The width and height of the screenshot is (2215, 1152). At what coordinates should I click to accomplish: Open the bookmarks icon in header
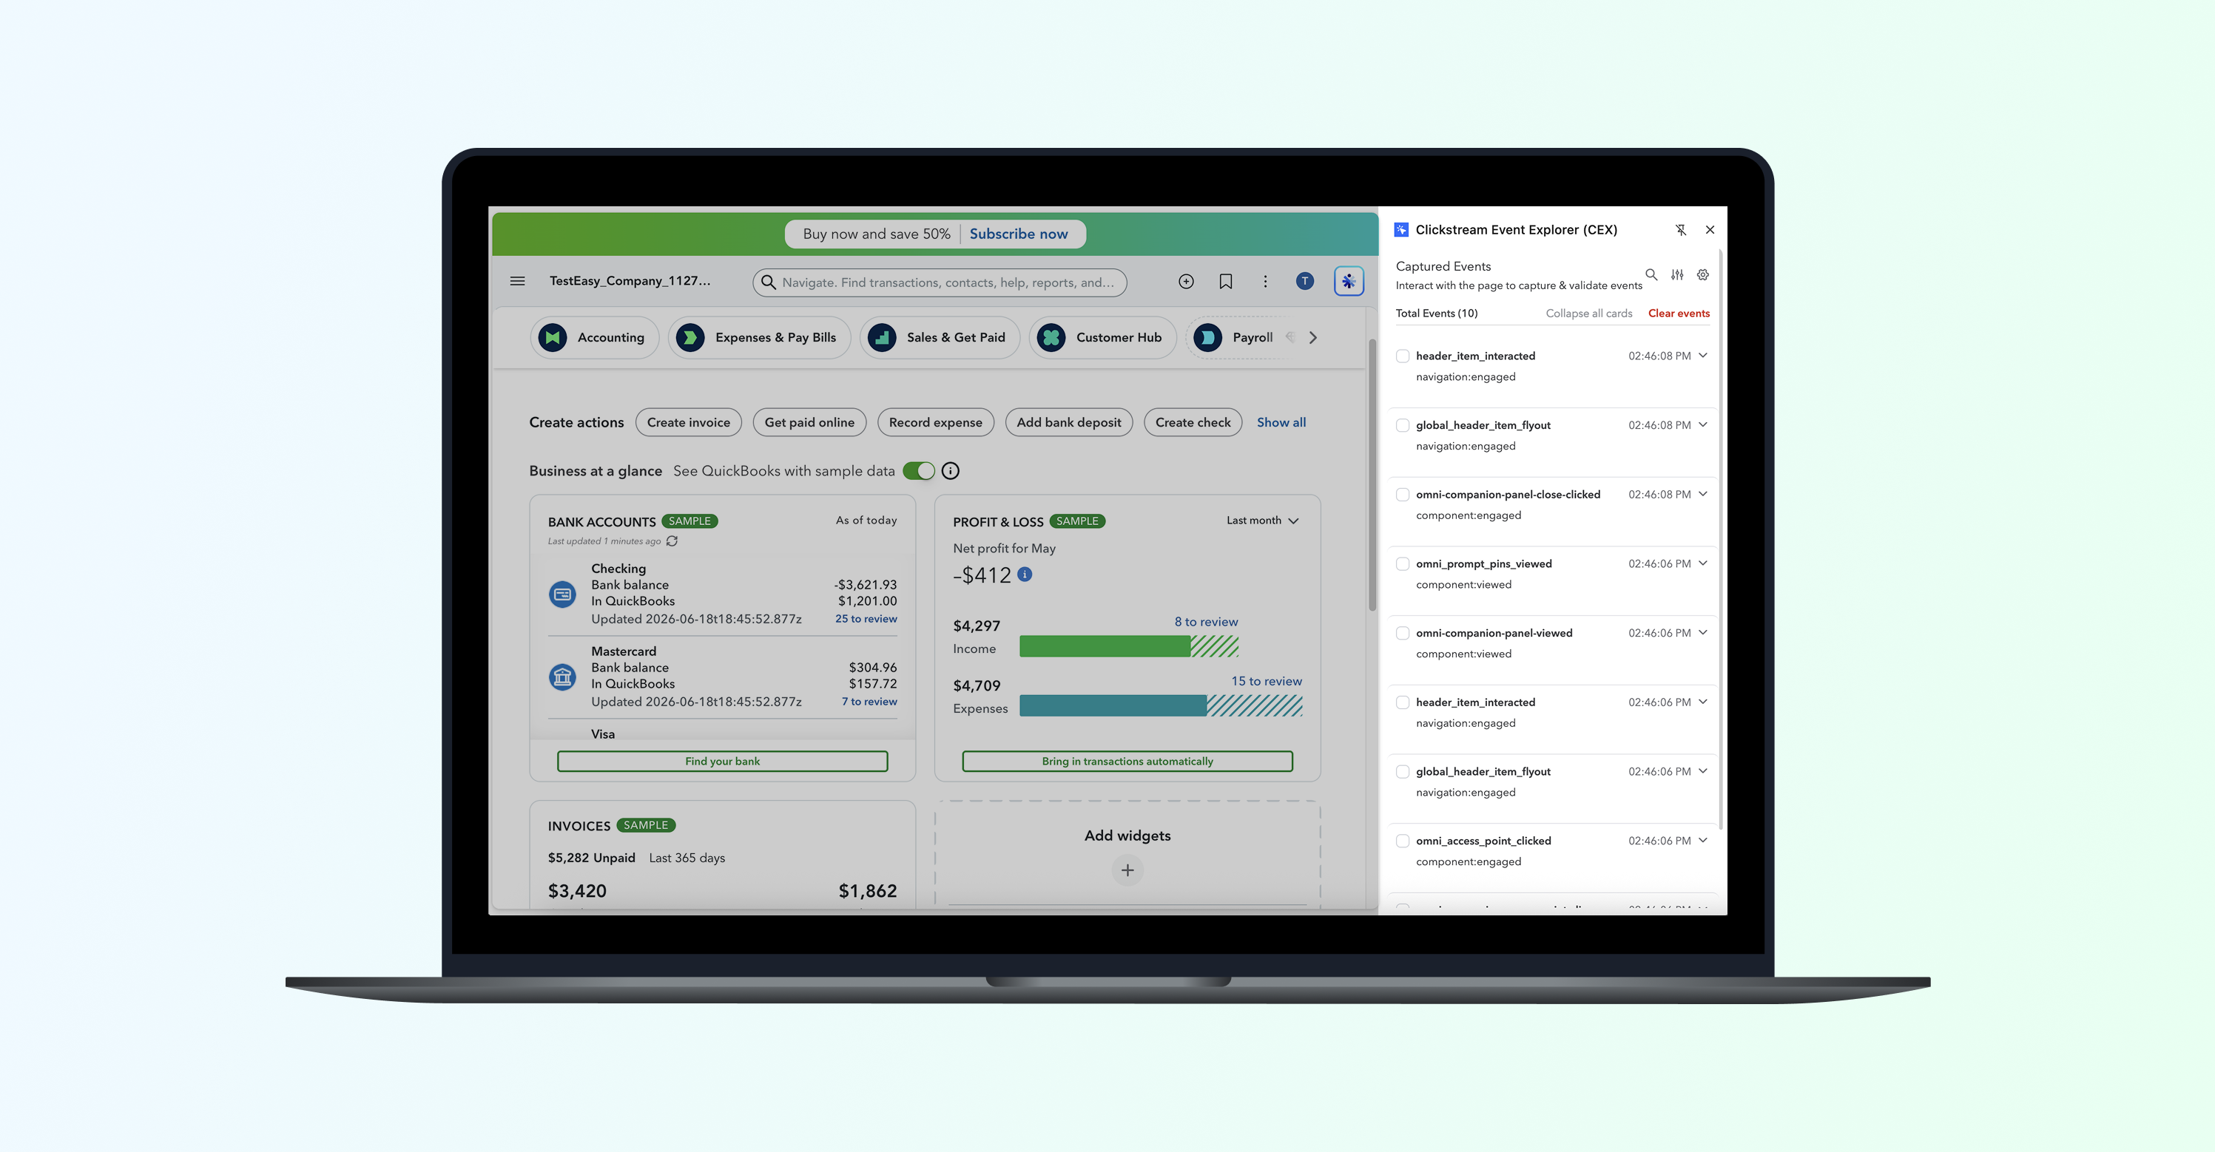tap(1225, 281)
